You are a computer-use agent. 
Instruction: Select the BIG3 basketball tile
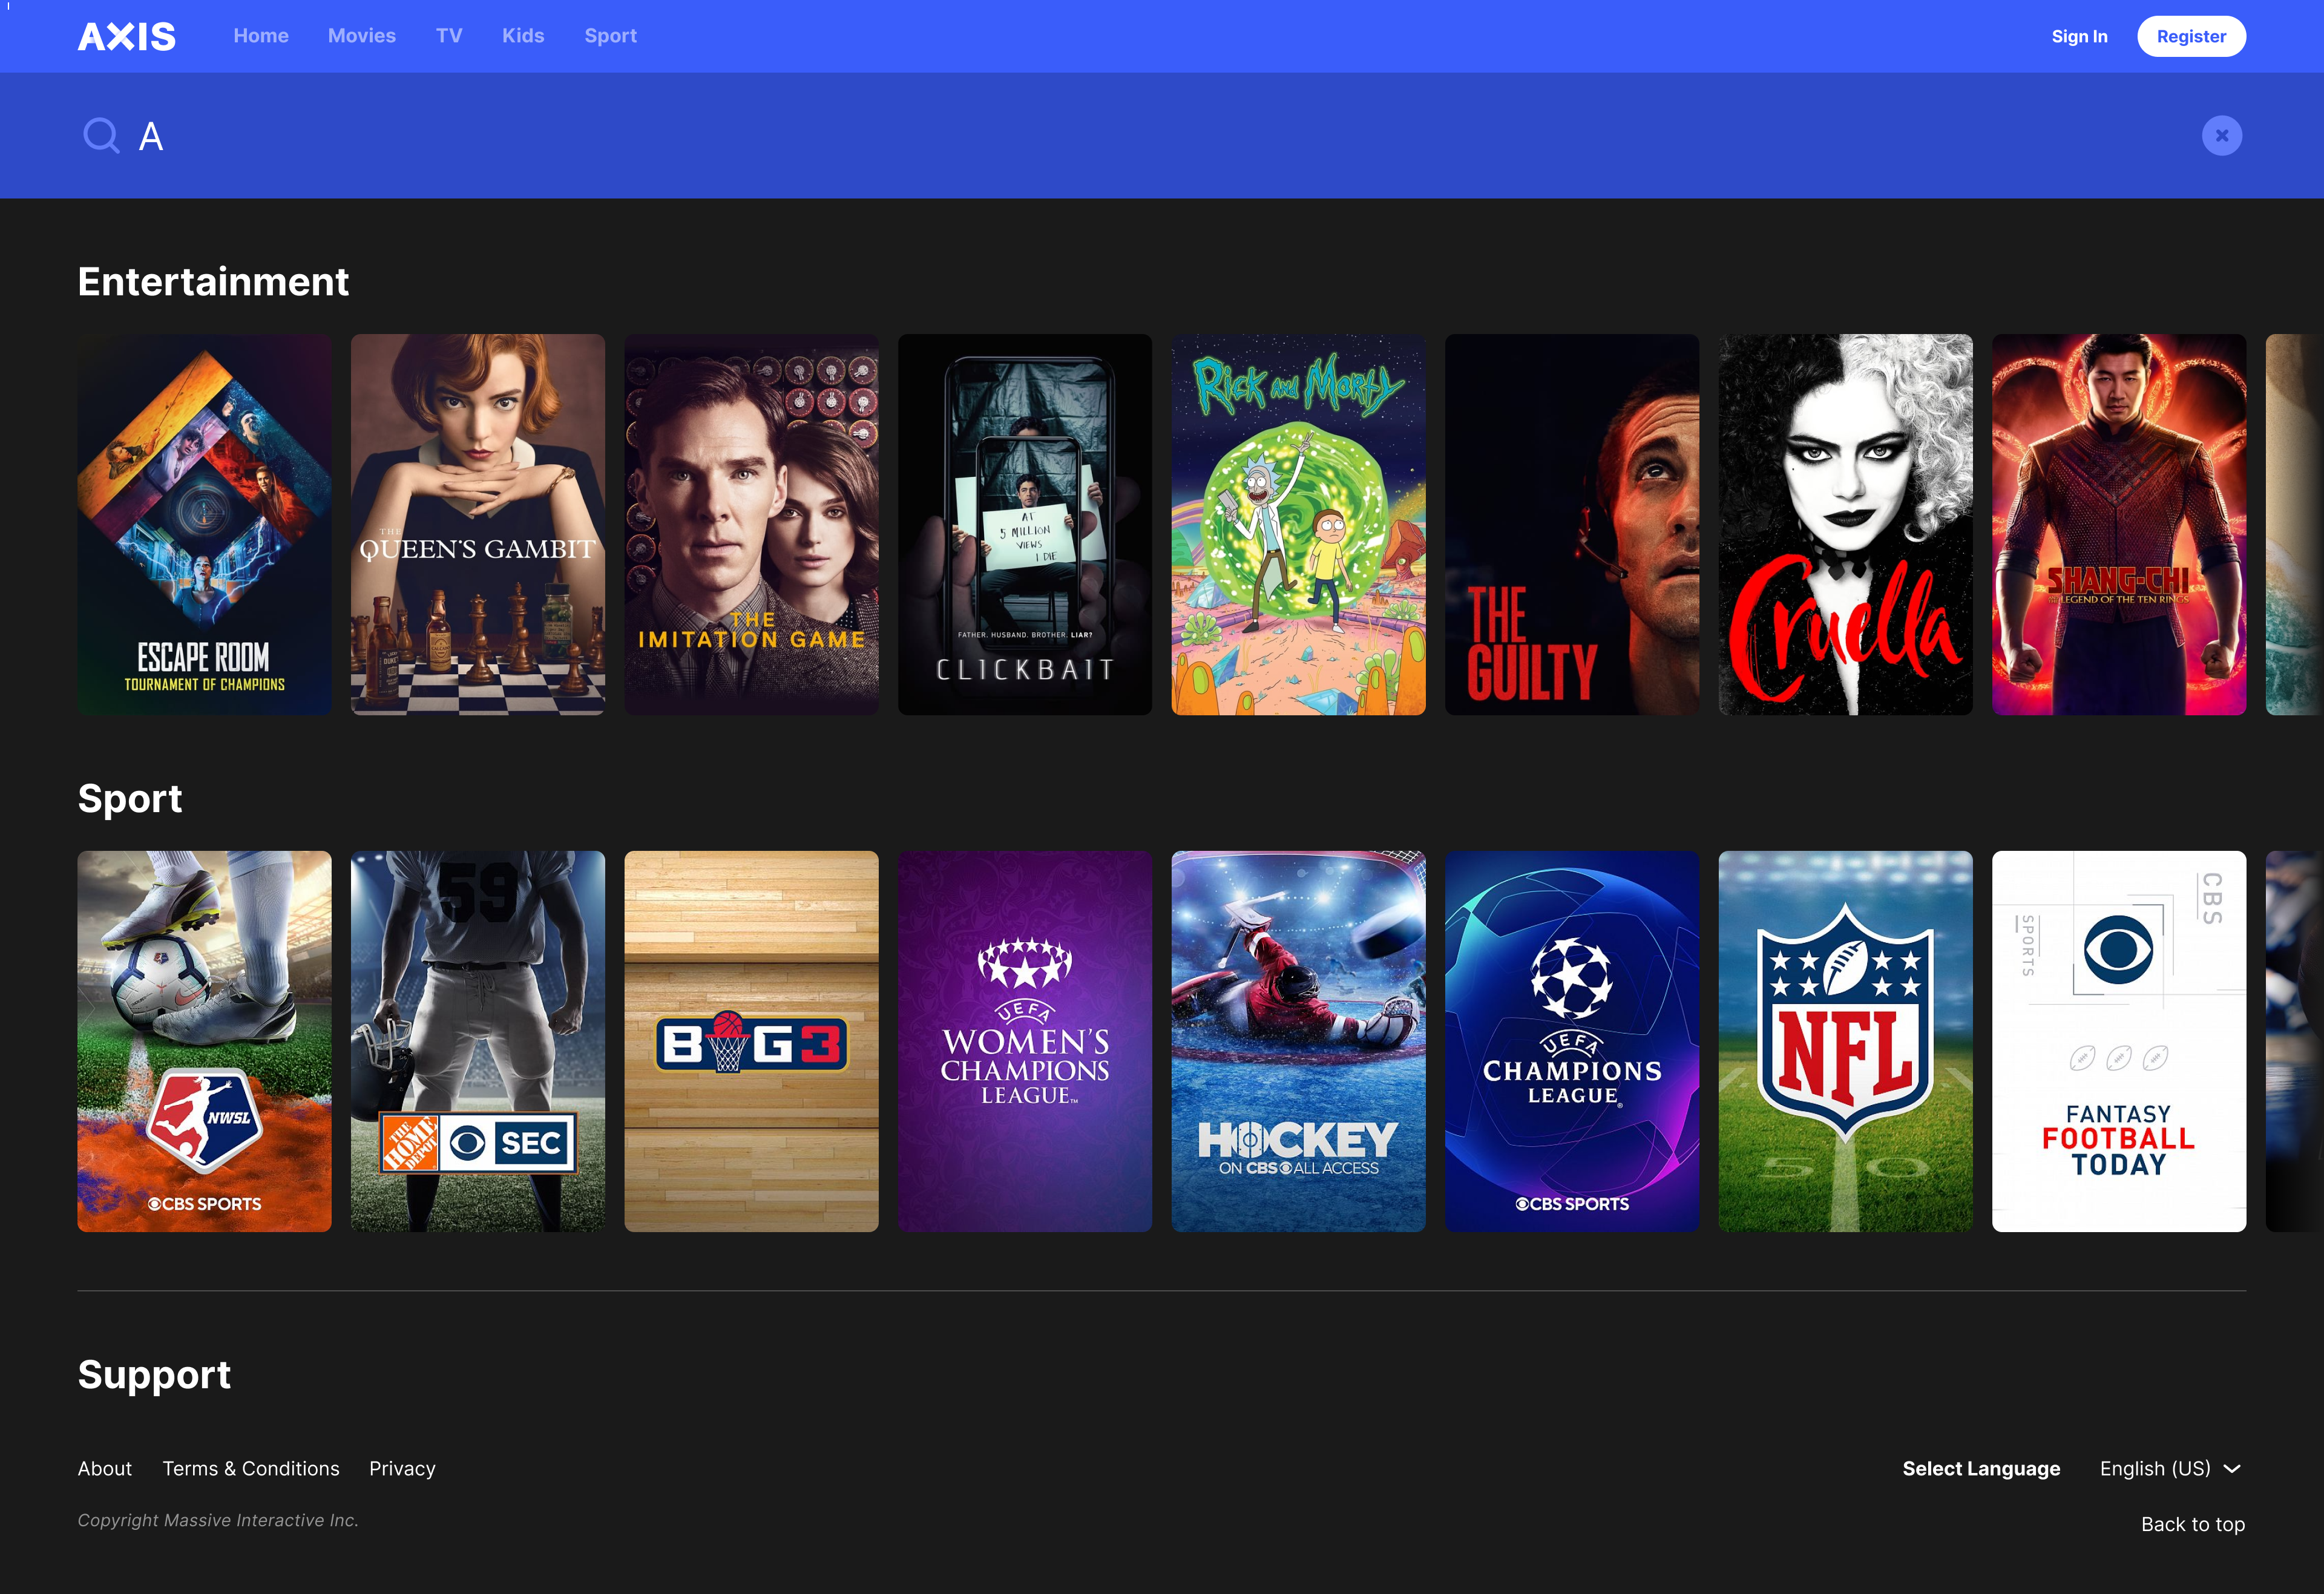pos(751,1041)
